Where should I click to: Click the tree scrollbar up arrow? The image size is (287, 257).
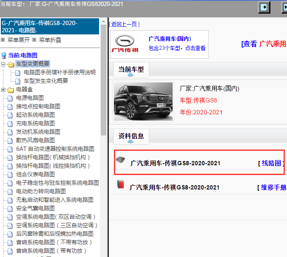pyautogui.click(x=103, y=21)
